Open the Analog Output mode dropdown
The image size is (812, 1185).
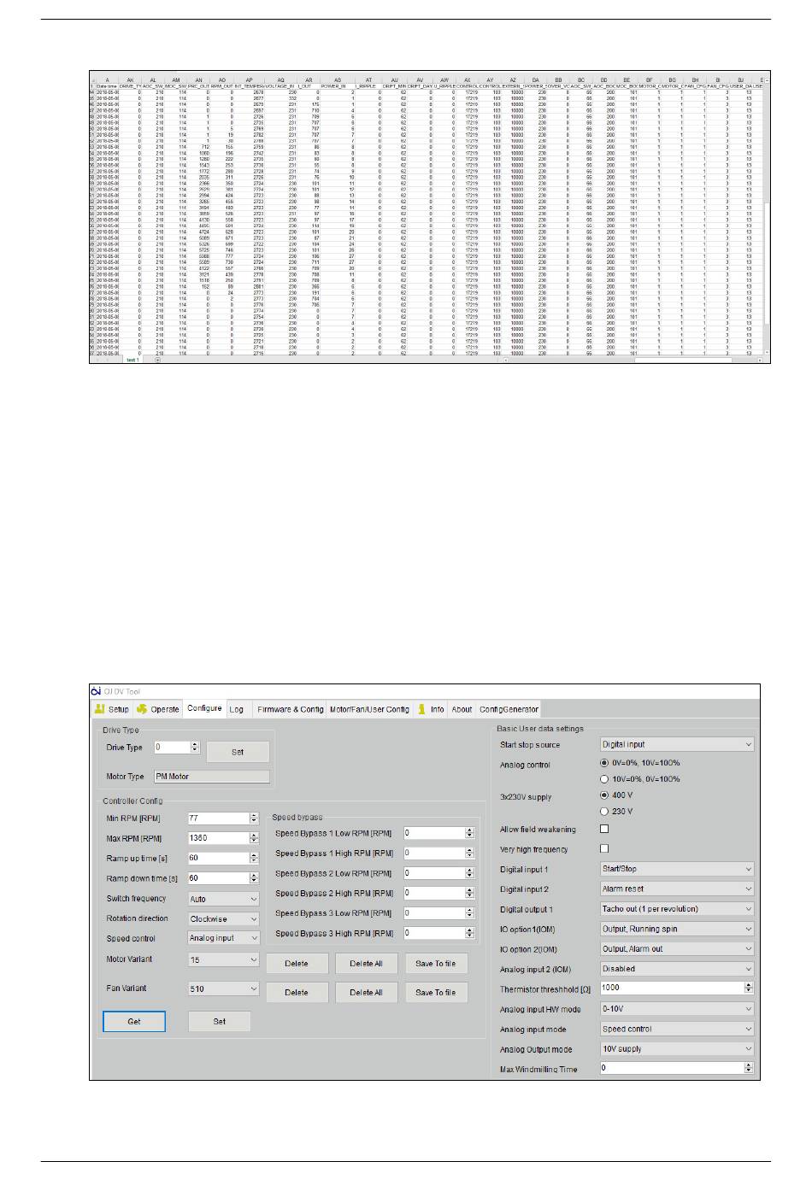click(x=677, y=1049)
